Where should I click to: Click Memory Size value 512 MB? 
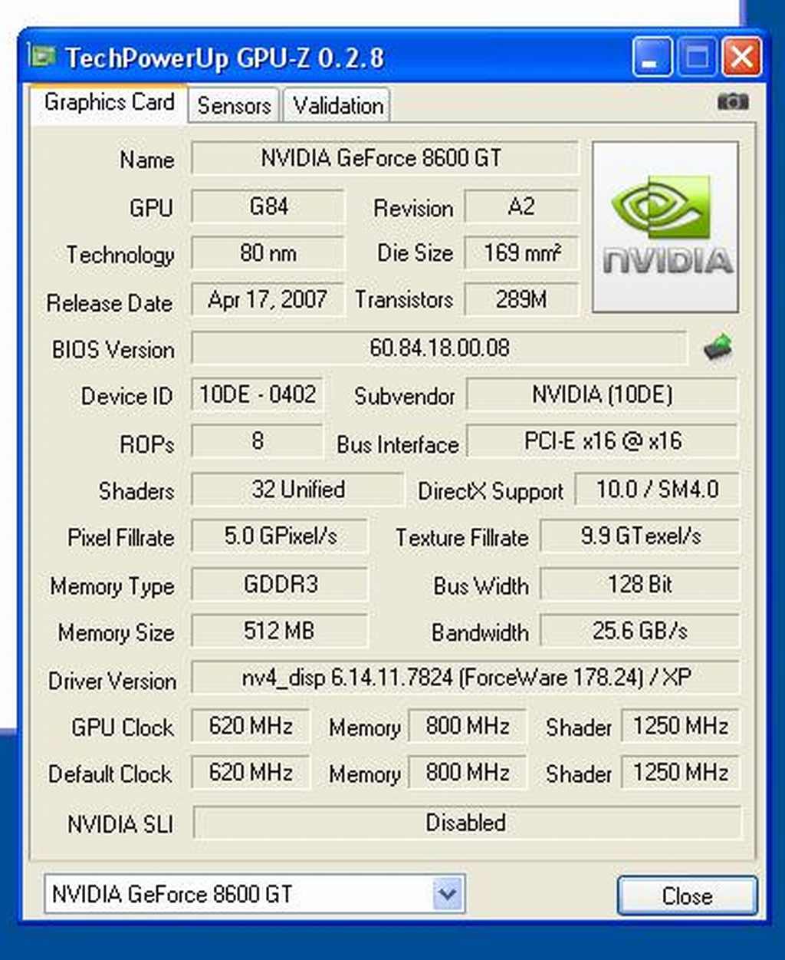(279, 632)
